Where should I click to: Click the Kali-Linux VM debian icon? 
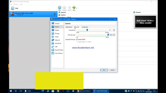(12, 14)
